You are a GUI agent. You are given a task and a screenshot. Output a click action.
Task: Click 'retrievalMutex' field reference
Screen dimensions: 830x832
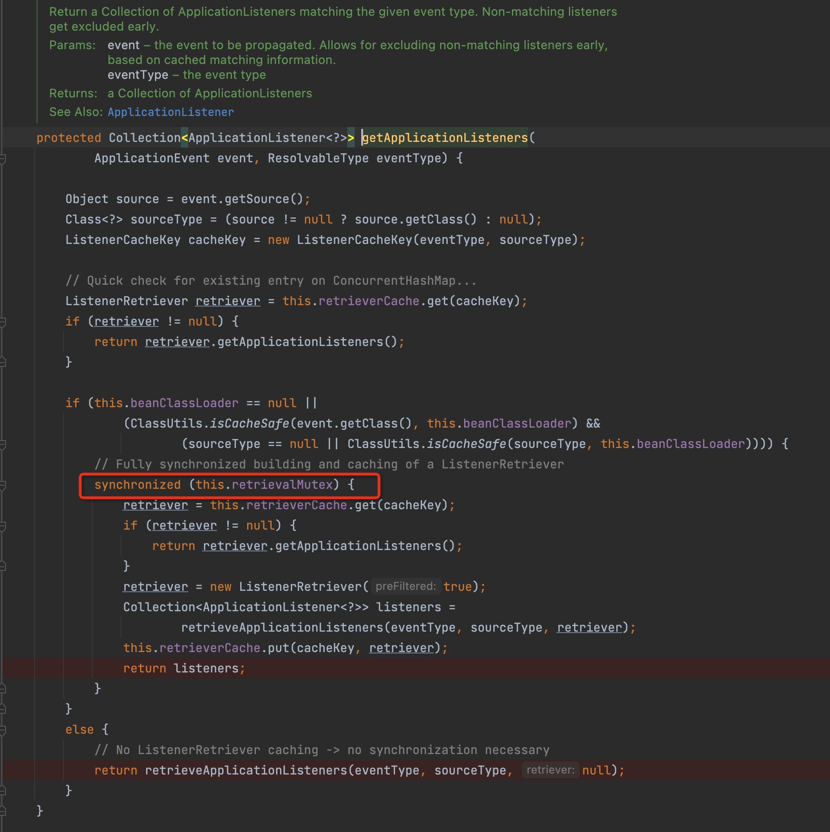click(x=282, y=485)
